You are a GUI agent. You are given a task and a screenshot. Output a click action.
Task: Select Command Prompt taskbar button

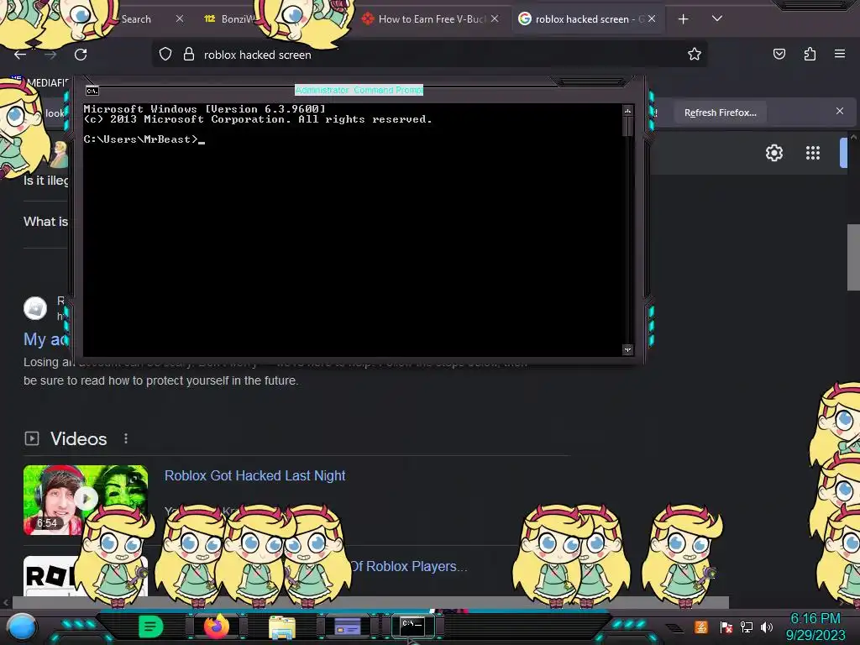click(x=412, y=627)
